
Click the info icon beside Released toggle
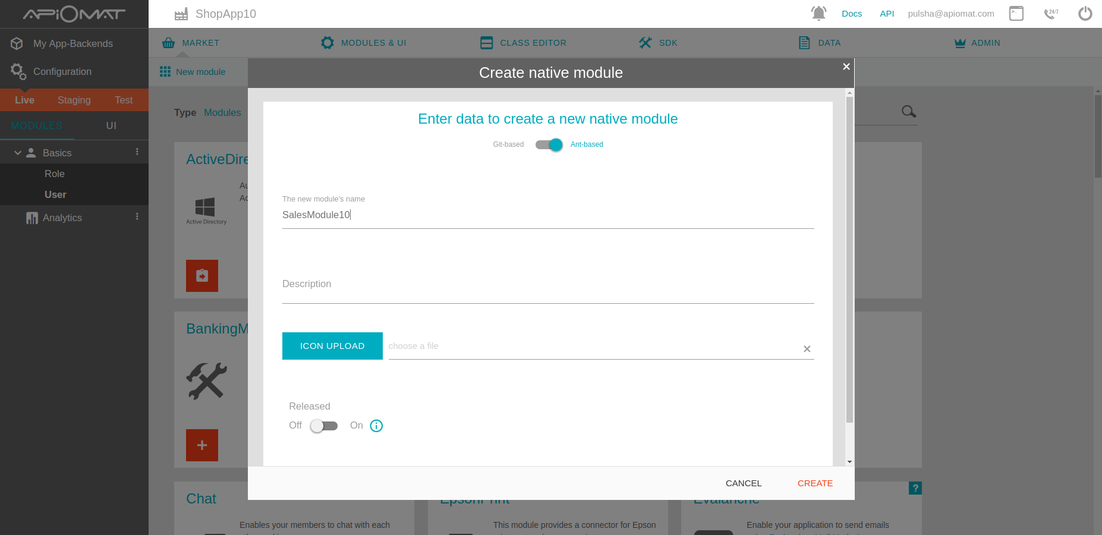[x=376, y=426]
